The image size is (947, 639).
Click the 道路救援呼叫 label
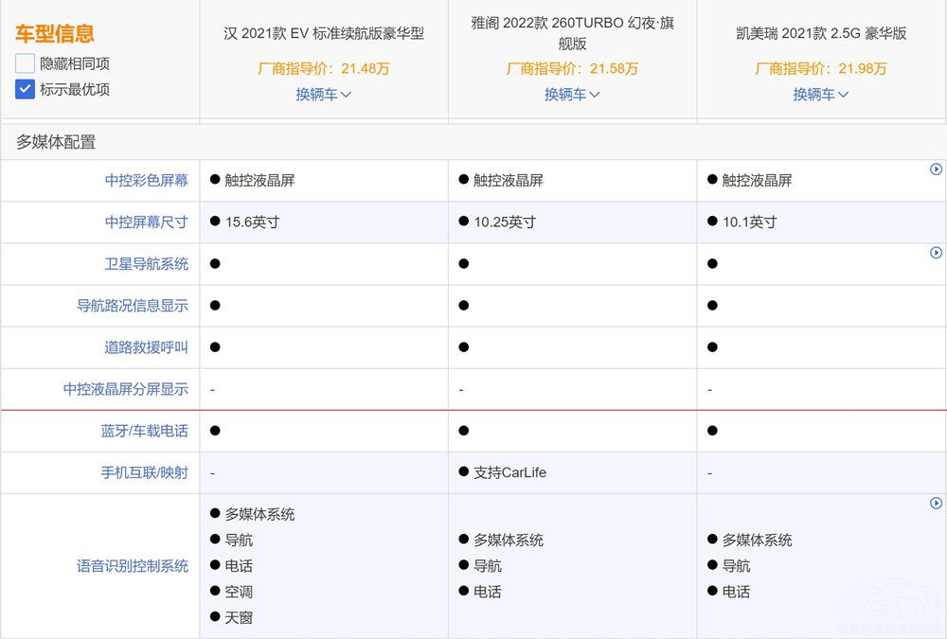pyautogui.click(x=146, y=347)
